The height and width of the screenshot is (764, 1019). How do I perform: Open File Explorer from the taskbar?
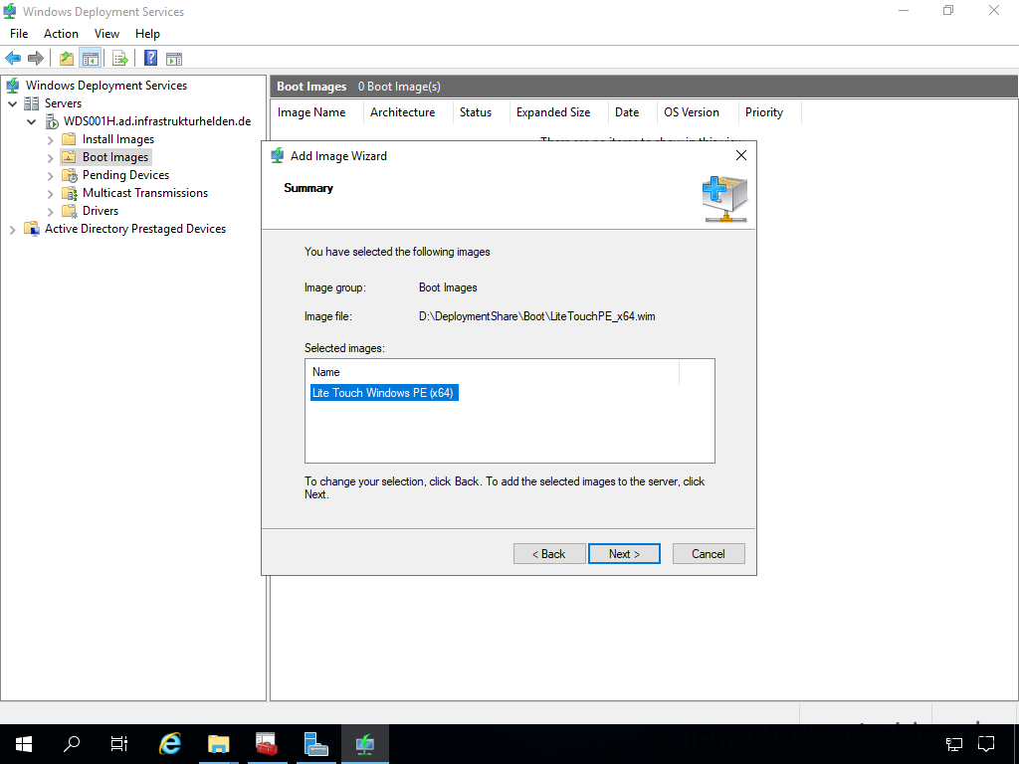click(218, 743)
